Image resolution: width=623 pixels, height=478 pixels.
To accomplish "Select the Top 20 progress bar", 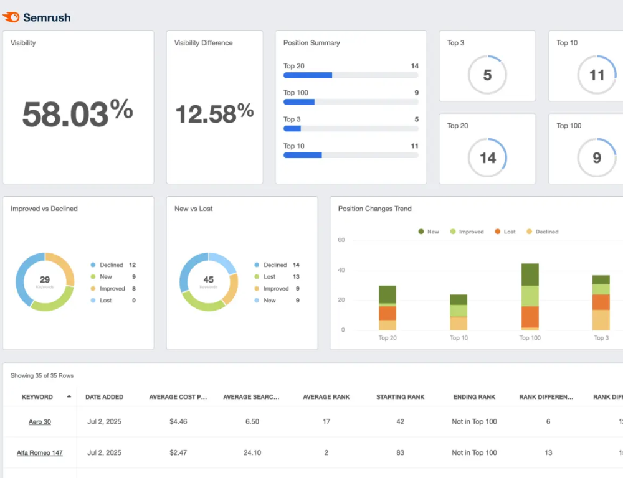I will coord(350,75).
